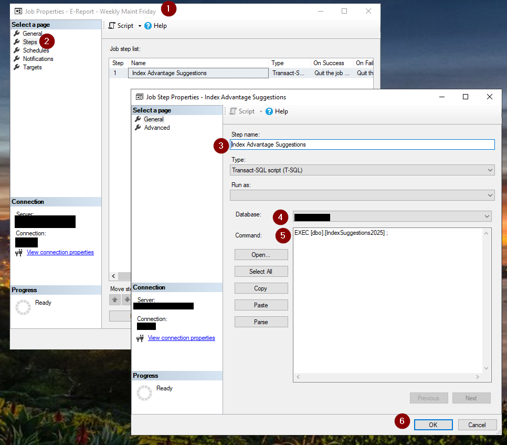The image size is (507, 445).
Task: Click the Help icon in Job Step Properties
Action: [269, 111]
